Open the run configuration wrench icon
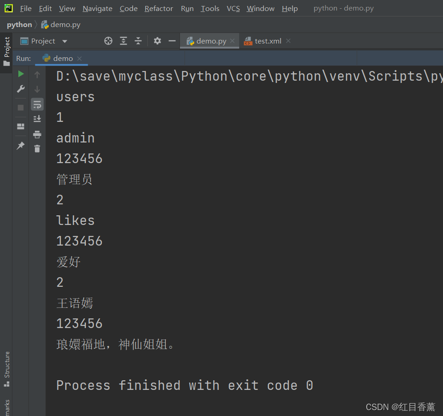The width and height of the screenshot is (443, 416). coord(20,89)
